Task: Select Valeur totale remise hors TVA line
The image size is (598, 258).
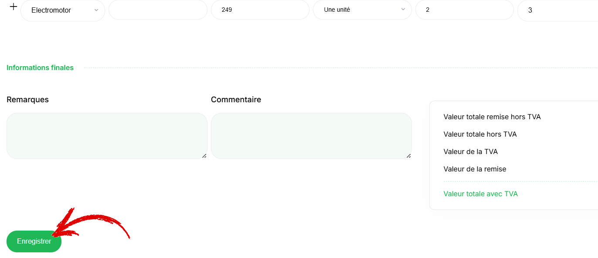Action: tap(492, 117)
